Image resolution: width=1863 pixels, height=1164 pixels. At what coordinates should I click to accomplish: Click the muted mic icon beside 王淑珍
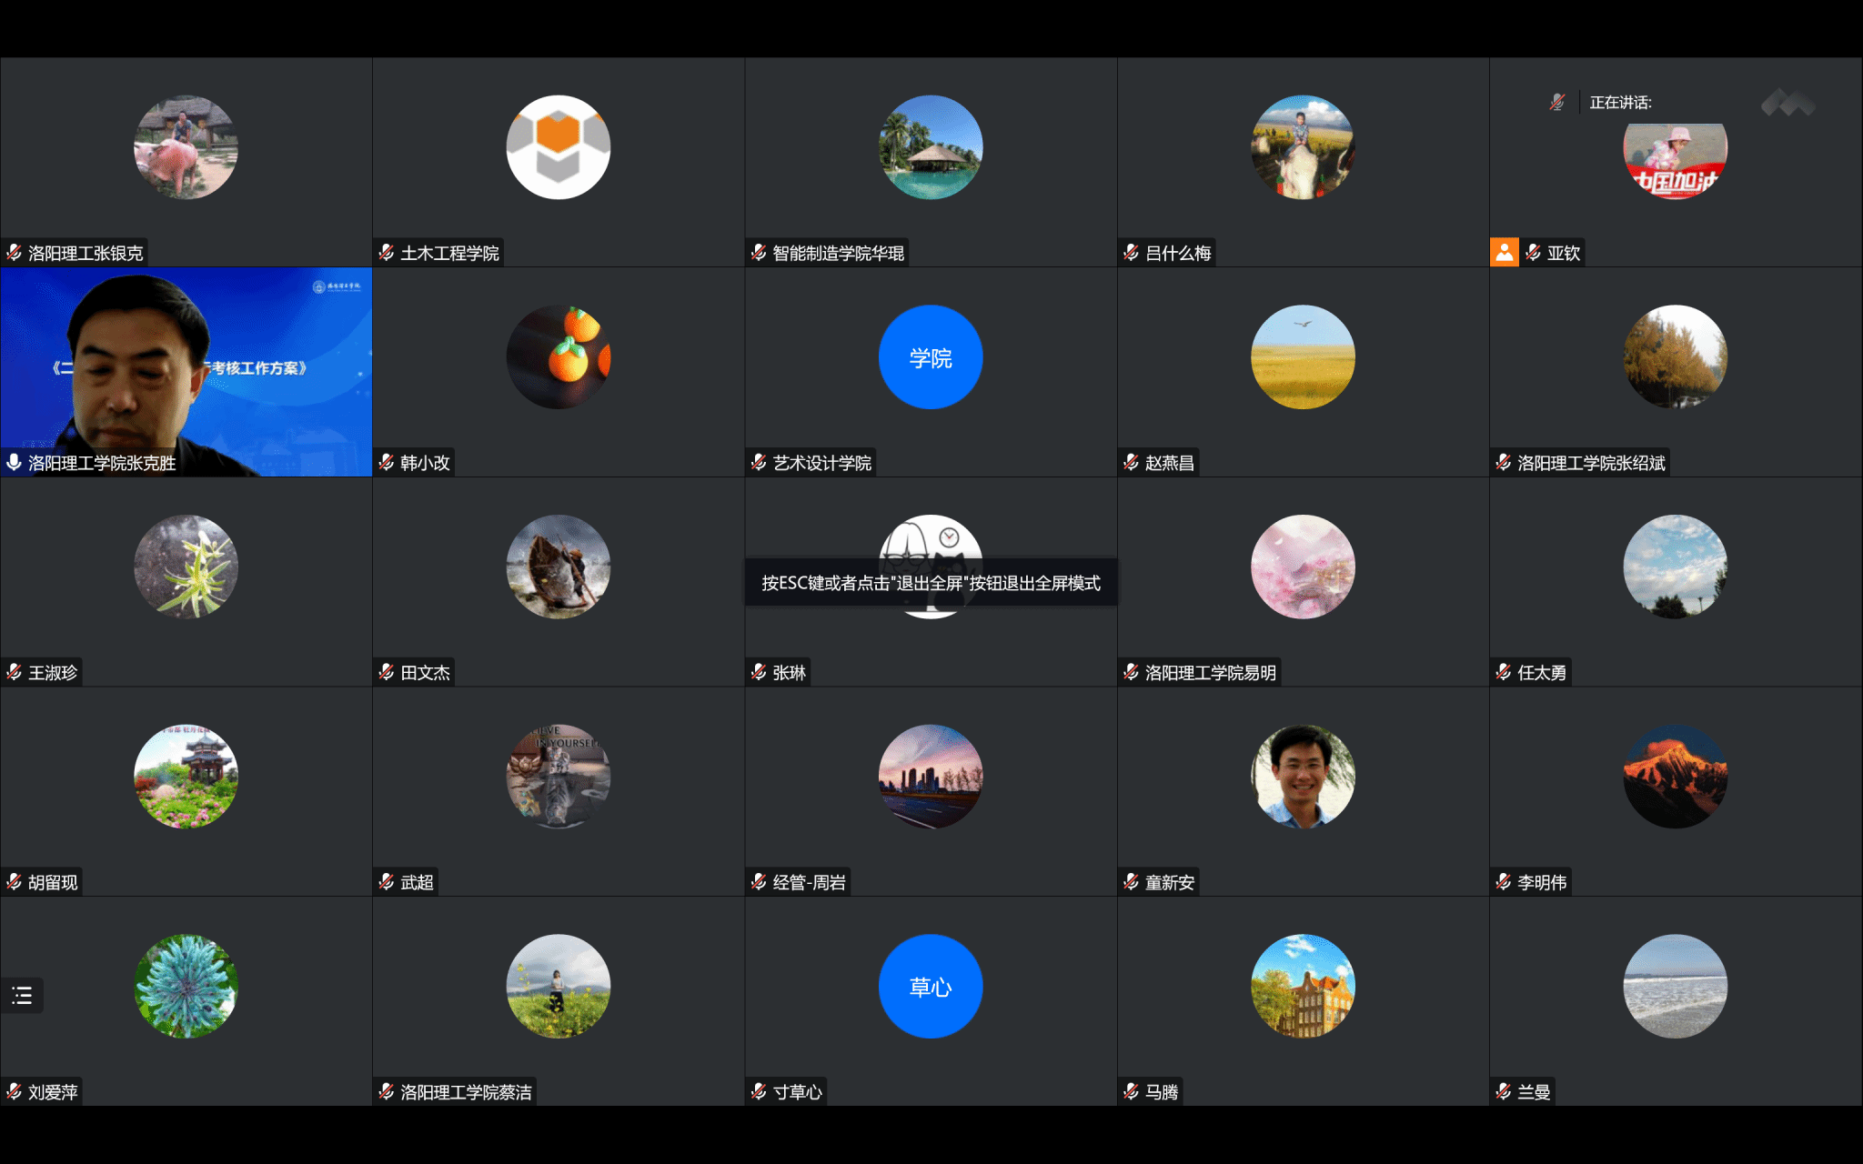coord(14,672)
